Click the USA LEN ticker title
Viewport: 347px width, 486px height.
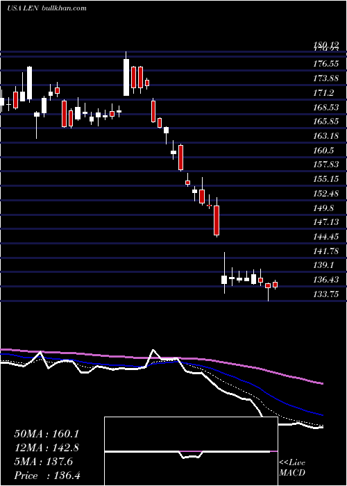tap(22, 8)
